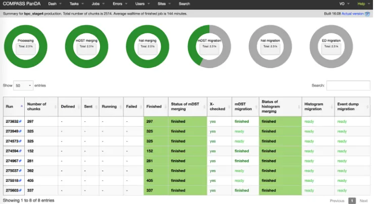
Task: Open the Help menu
Action: pos(363,4)
